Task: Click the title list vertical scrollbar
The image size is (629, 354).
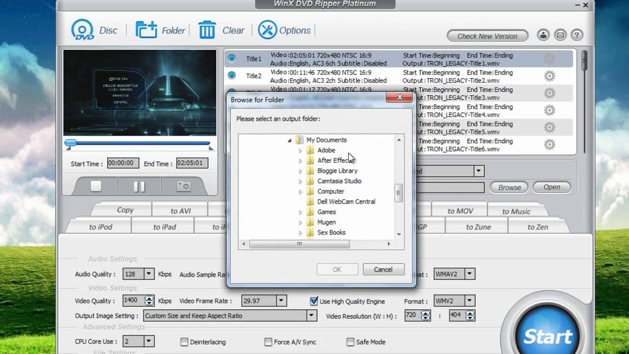Action: click(584, 102)
